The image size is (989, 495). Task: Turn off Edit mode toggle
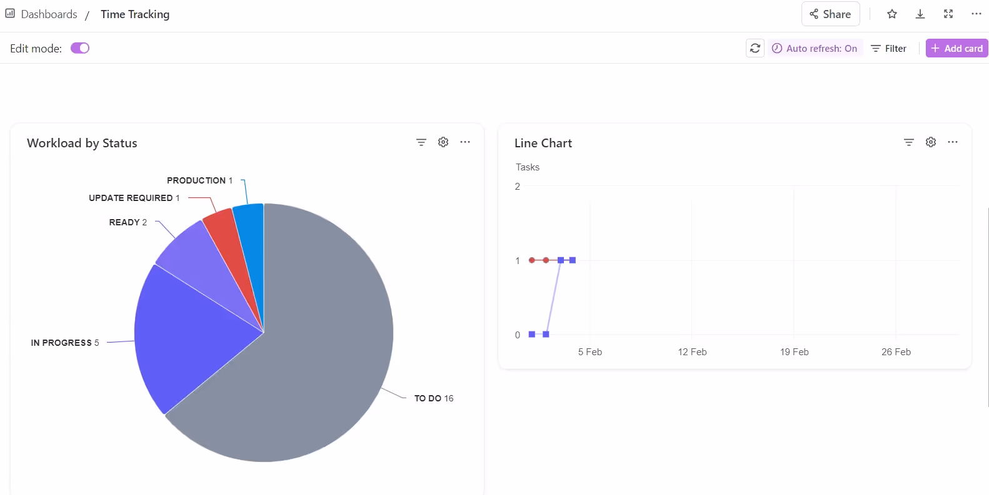pos(80,48)
